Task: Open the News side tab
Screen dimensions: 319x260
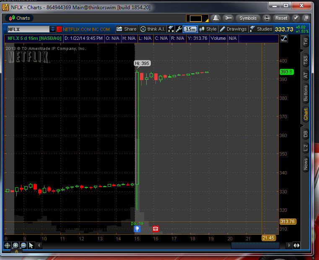Action: point(306,164)
